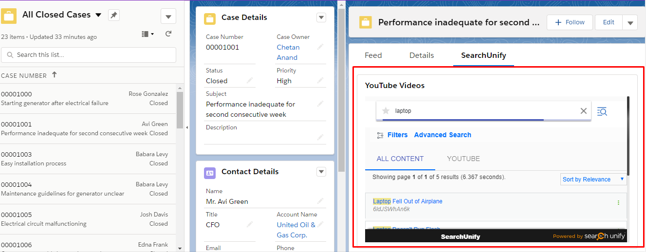Edit the Case Owner field pencil
This screenshot has height=252, width=646.
[x=320, y=47]
